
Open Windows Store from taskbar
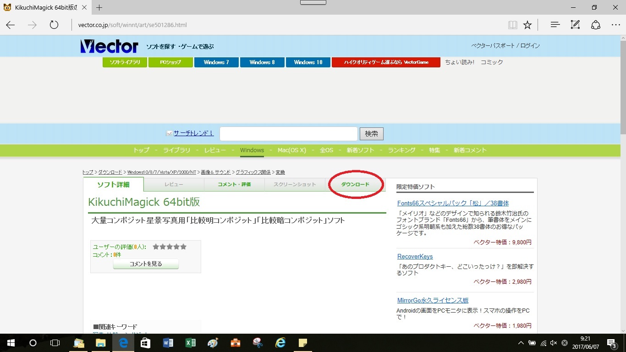145,343
